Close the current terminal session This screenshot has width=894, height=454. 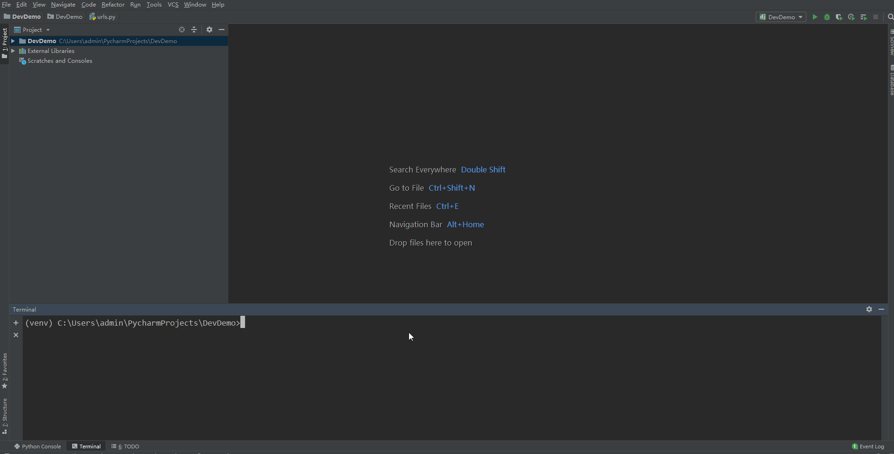click(x=16, y=335)
